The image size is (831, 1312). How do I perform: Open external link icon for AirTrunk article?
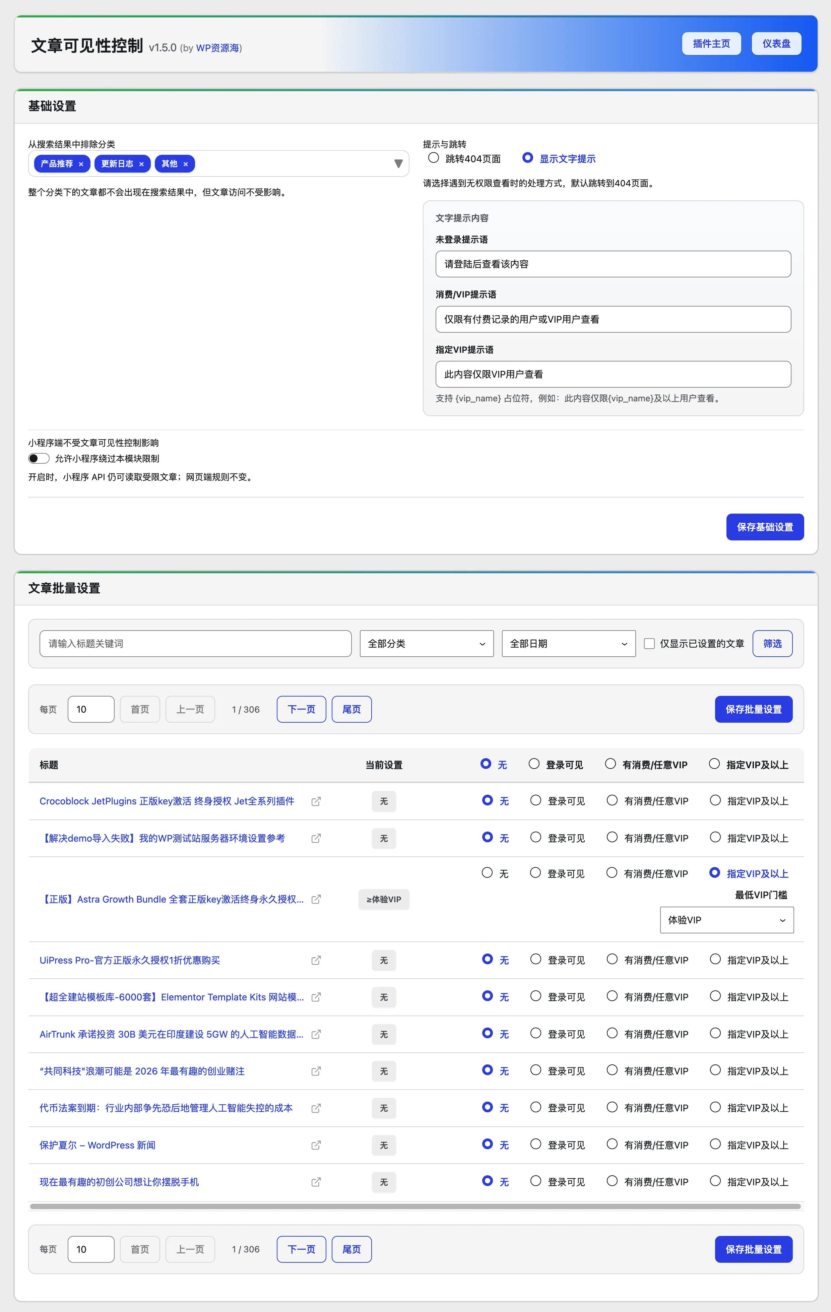[316, 1034]
